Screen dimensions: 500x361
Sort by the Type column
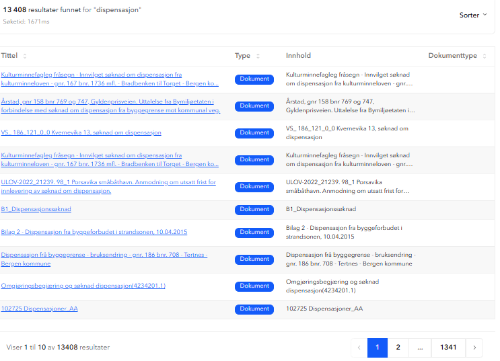tap(258, 56)
